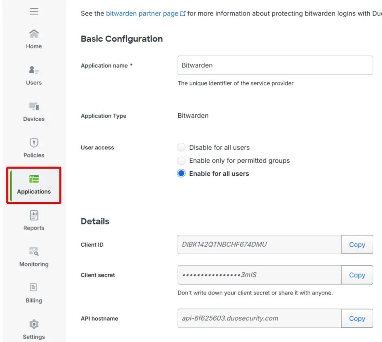Go to Reports label in sidebar
Viewport: 382px width, 342px height.
tap(34, 228)
